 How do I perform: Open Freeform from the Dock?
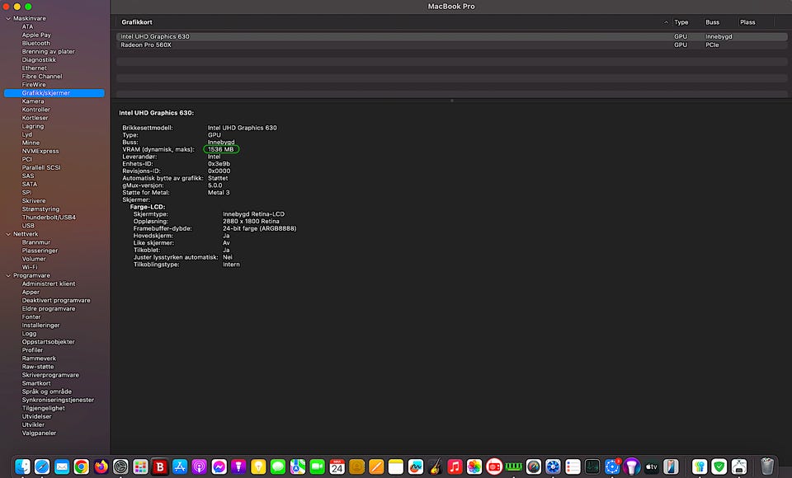(416, 467)
